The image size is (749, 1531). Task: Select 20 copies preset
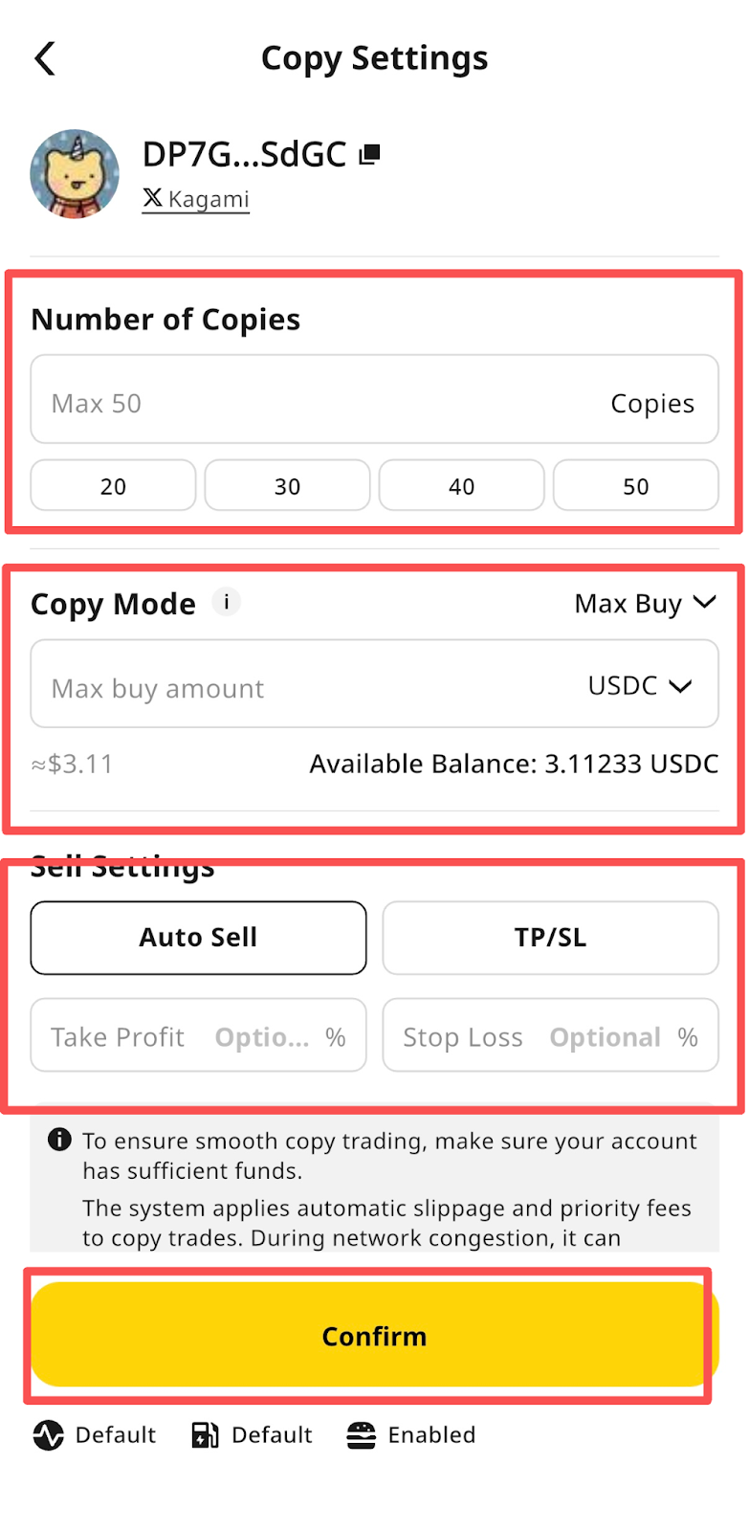click(x=113, y=486)
